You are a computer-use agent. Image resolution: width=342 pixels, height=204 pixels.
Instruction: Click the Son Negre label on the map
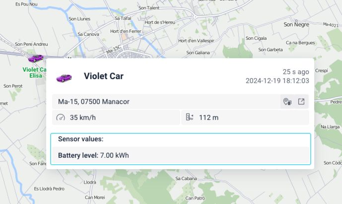[296, 24]
